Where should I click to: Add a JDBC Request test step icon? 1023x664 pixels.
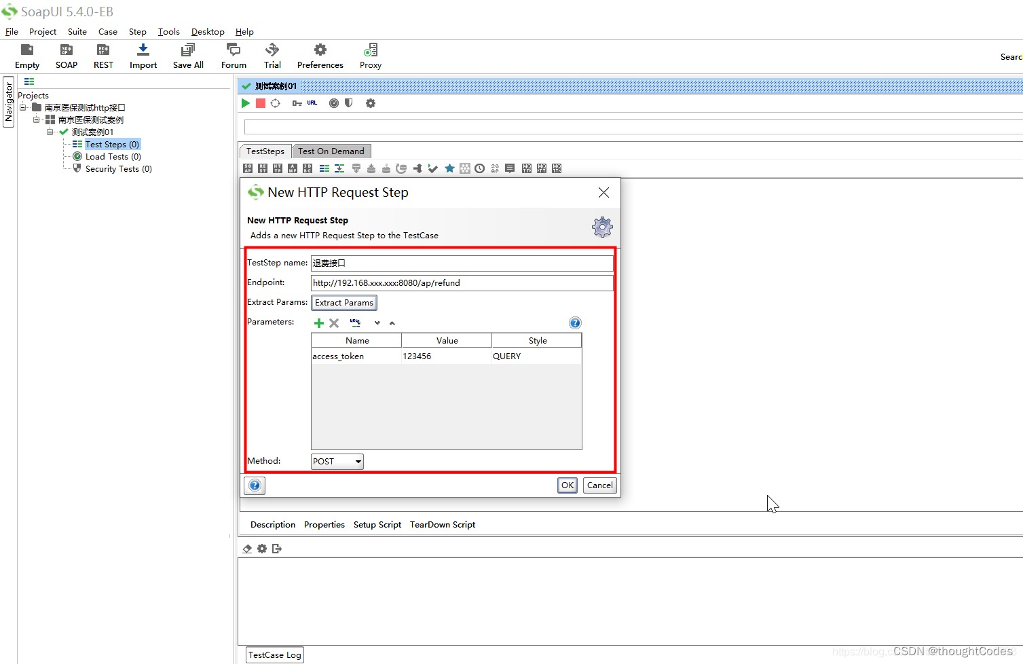[x=308, y=168]
